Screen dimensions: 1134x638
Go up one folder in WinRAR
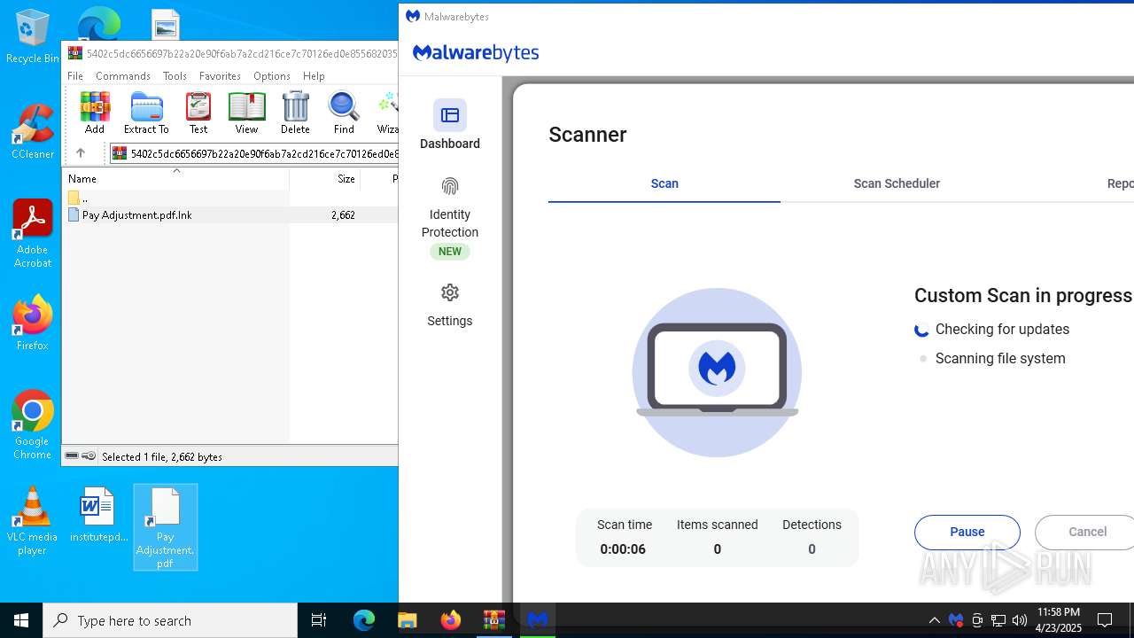coord(81,153)
